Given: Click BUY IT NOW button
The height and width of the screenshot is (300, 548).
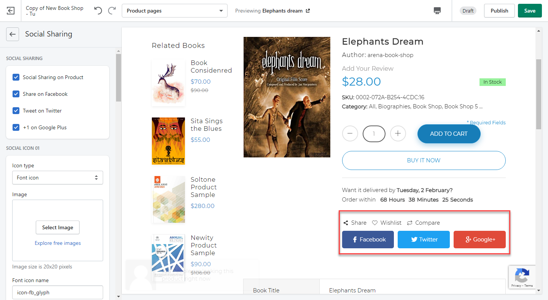Looking at the screenshot, I should [424, 160].
